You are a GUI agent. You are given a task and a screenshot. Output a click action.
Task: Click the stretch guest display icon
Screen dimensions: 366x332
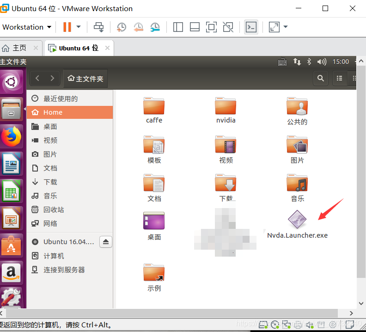274,27
